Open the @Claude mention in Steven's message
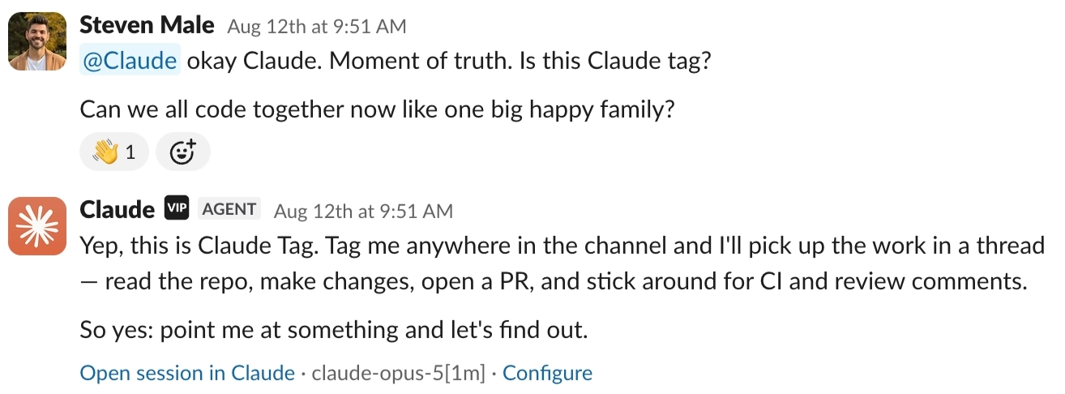Image resolution: width=1065 pixels, height=394 pixels. pos(130,62)
